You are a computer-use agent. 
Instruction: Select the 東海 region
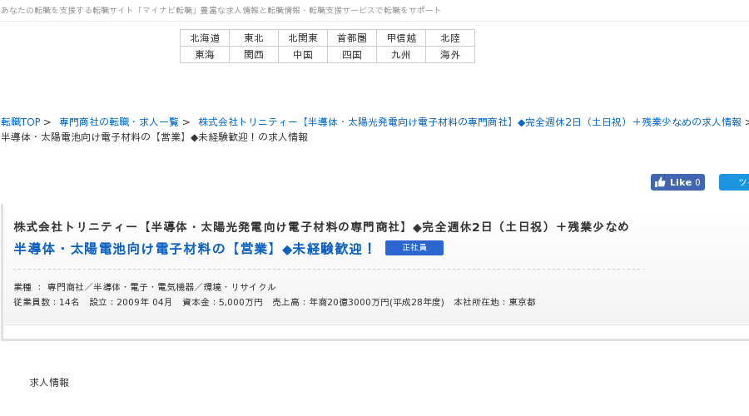pyautogui.click(x=205, y=54)
